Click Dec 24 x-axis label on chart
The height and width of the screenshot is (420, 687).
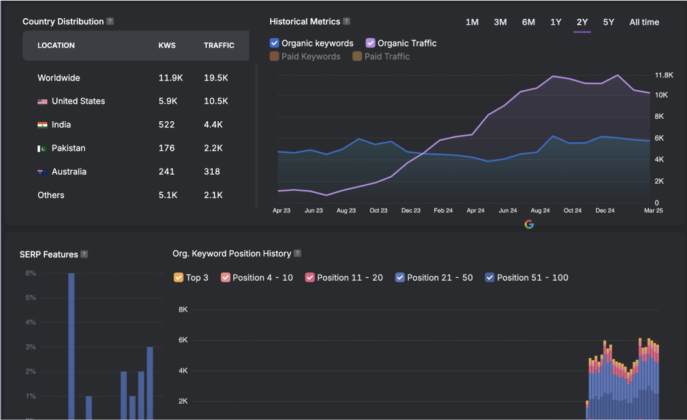tap(605, 210)
